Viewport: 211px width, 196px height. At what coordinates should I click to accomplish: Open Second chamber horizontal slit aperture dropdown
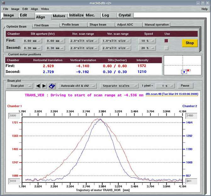pos(32,48)
